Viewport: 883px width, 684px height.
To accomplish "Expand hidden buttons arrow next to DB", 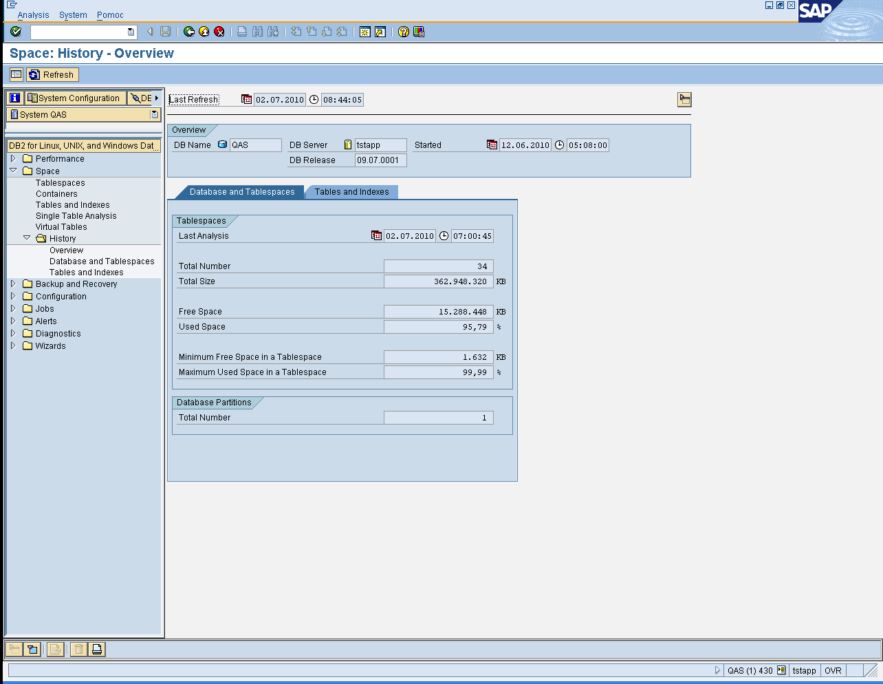I will [157, 98].
